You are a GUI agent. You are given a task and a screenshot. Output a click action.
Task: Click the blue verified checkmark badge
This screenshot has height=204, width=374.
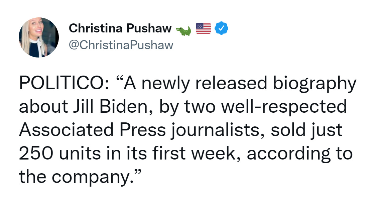[221, 28]
